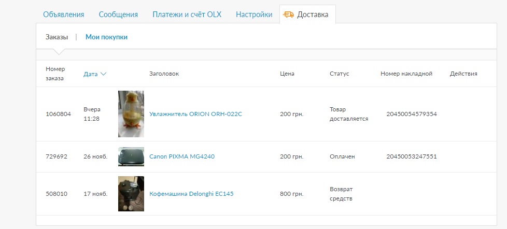Go to the Настройки tab
Viewport: 507px width, 229px height.
point(254,15)
